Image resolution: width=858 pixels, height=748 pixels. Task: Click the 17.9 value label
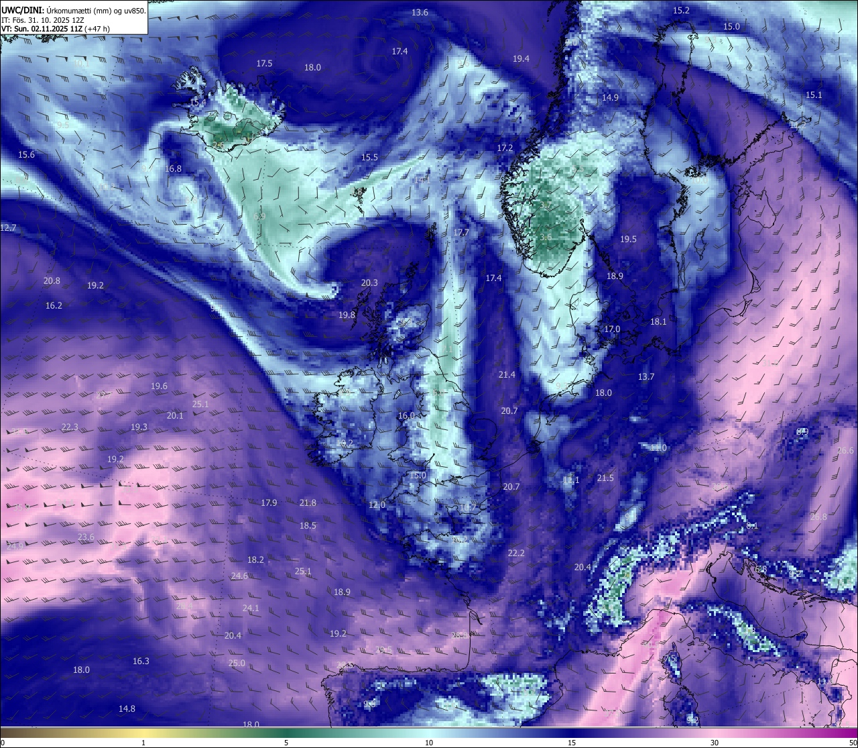pos(269,503)
